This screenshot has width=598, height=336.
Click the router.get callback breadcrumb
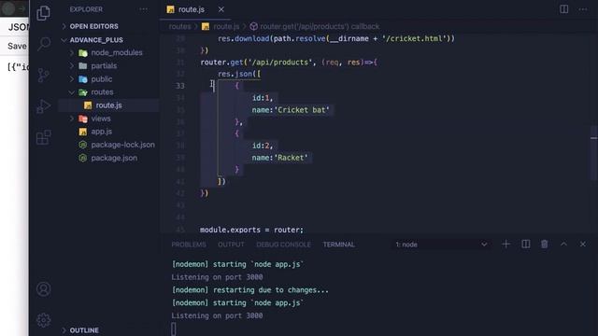pyautogui.click(x=320, y=26)
